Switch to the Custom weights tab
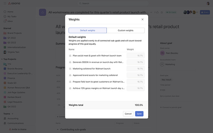This screenshot has width=213, height=133. click(x=126, y=31)
